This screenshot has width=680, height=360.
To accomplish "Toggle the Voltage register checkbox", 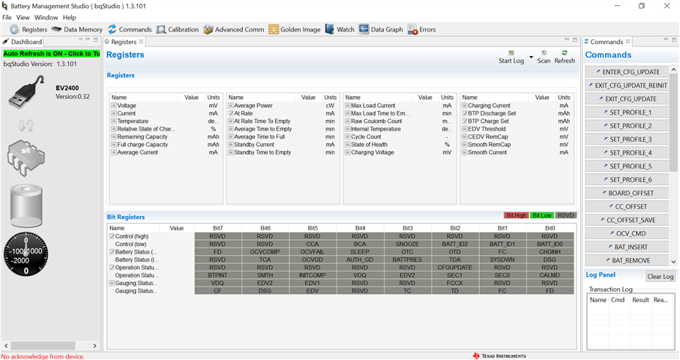I will 114,106.
